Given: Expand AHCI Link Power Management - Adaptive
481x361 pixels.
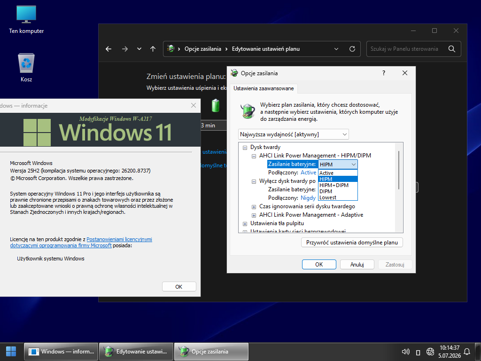Looking at the screenshot, I should click(254, 215).
